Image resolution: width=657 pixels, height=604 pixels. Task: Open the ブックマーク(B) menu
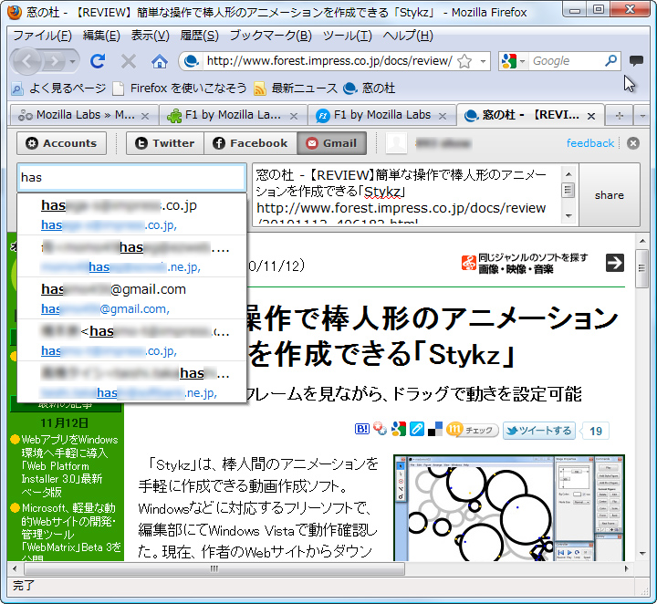pos(271,36)
